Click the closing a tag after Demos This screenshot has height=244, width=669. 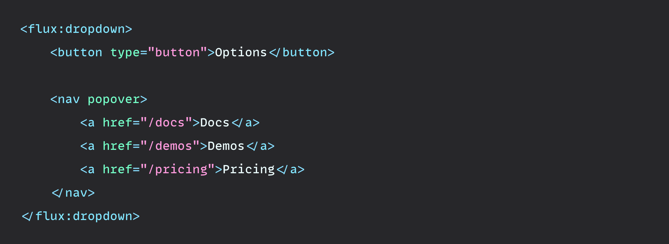(x=261, y=146)
